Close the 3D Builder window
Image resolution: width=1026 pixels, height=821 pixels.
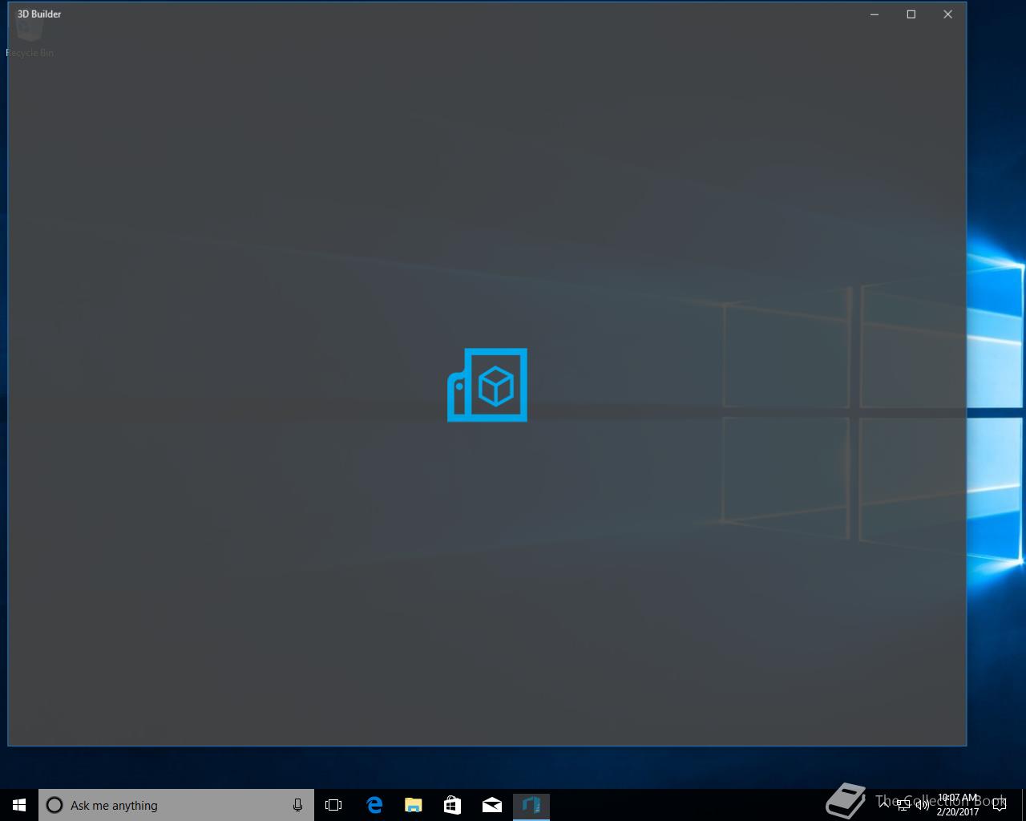(x=948, y=14)
